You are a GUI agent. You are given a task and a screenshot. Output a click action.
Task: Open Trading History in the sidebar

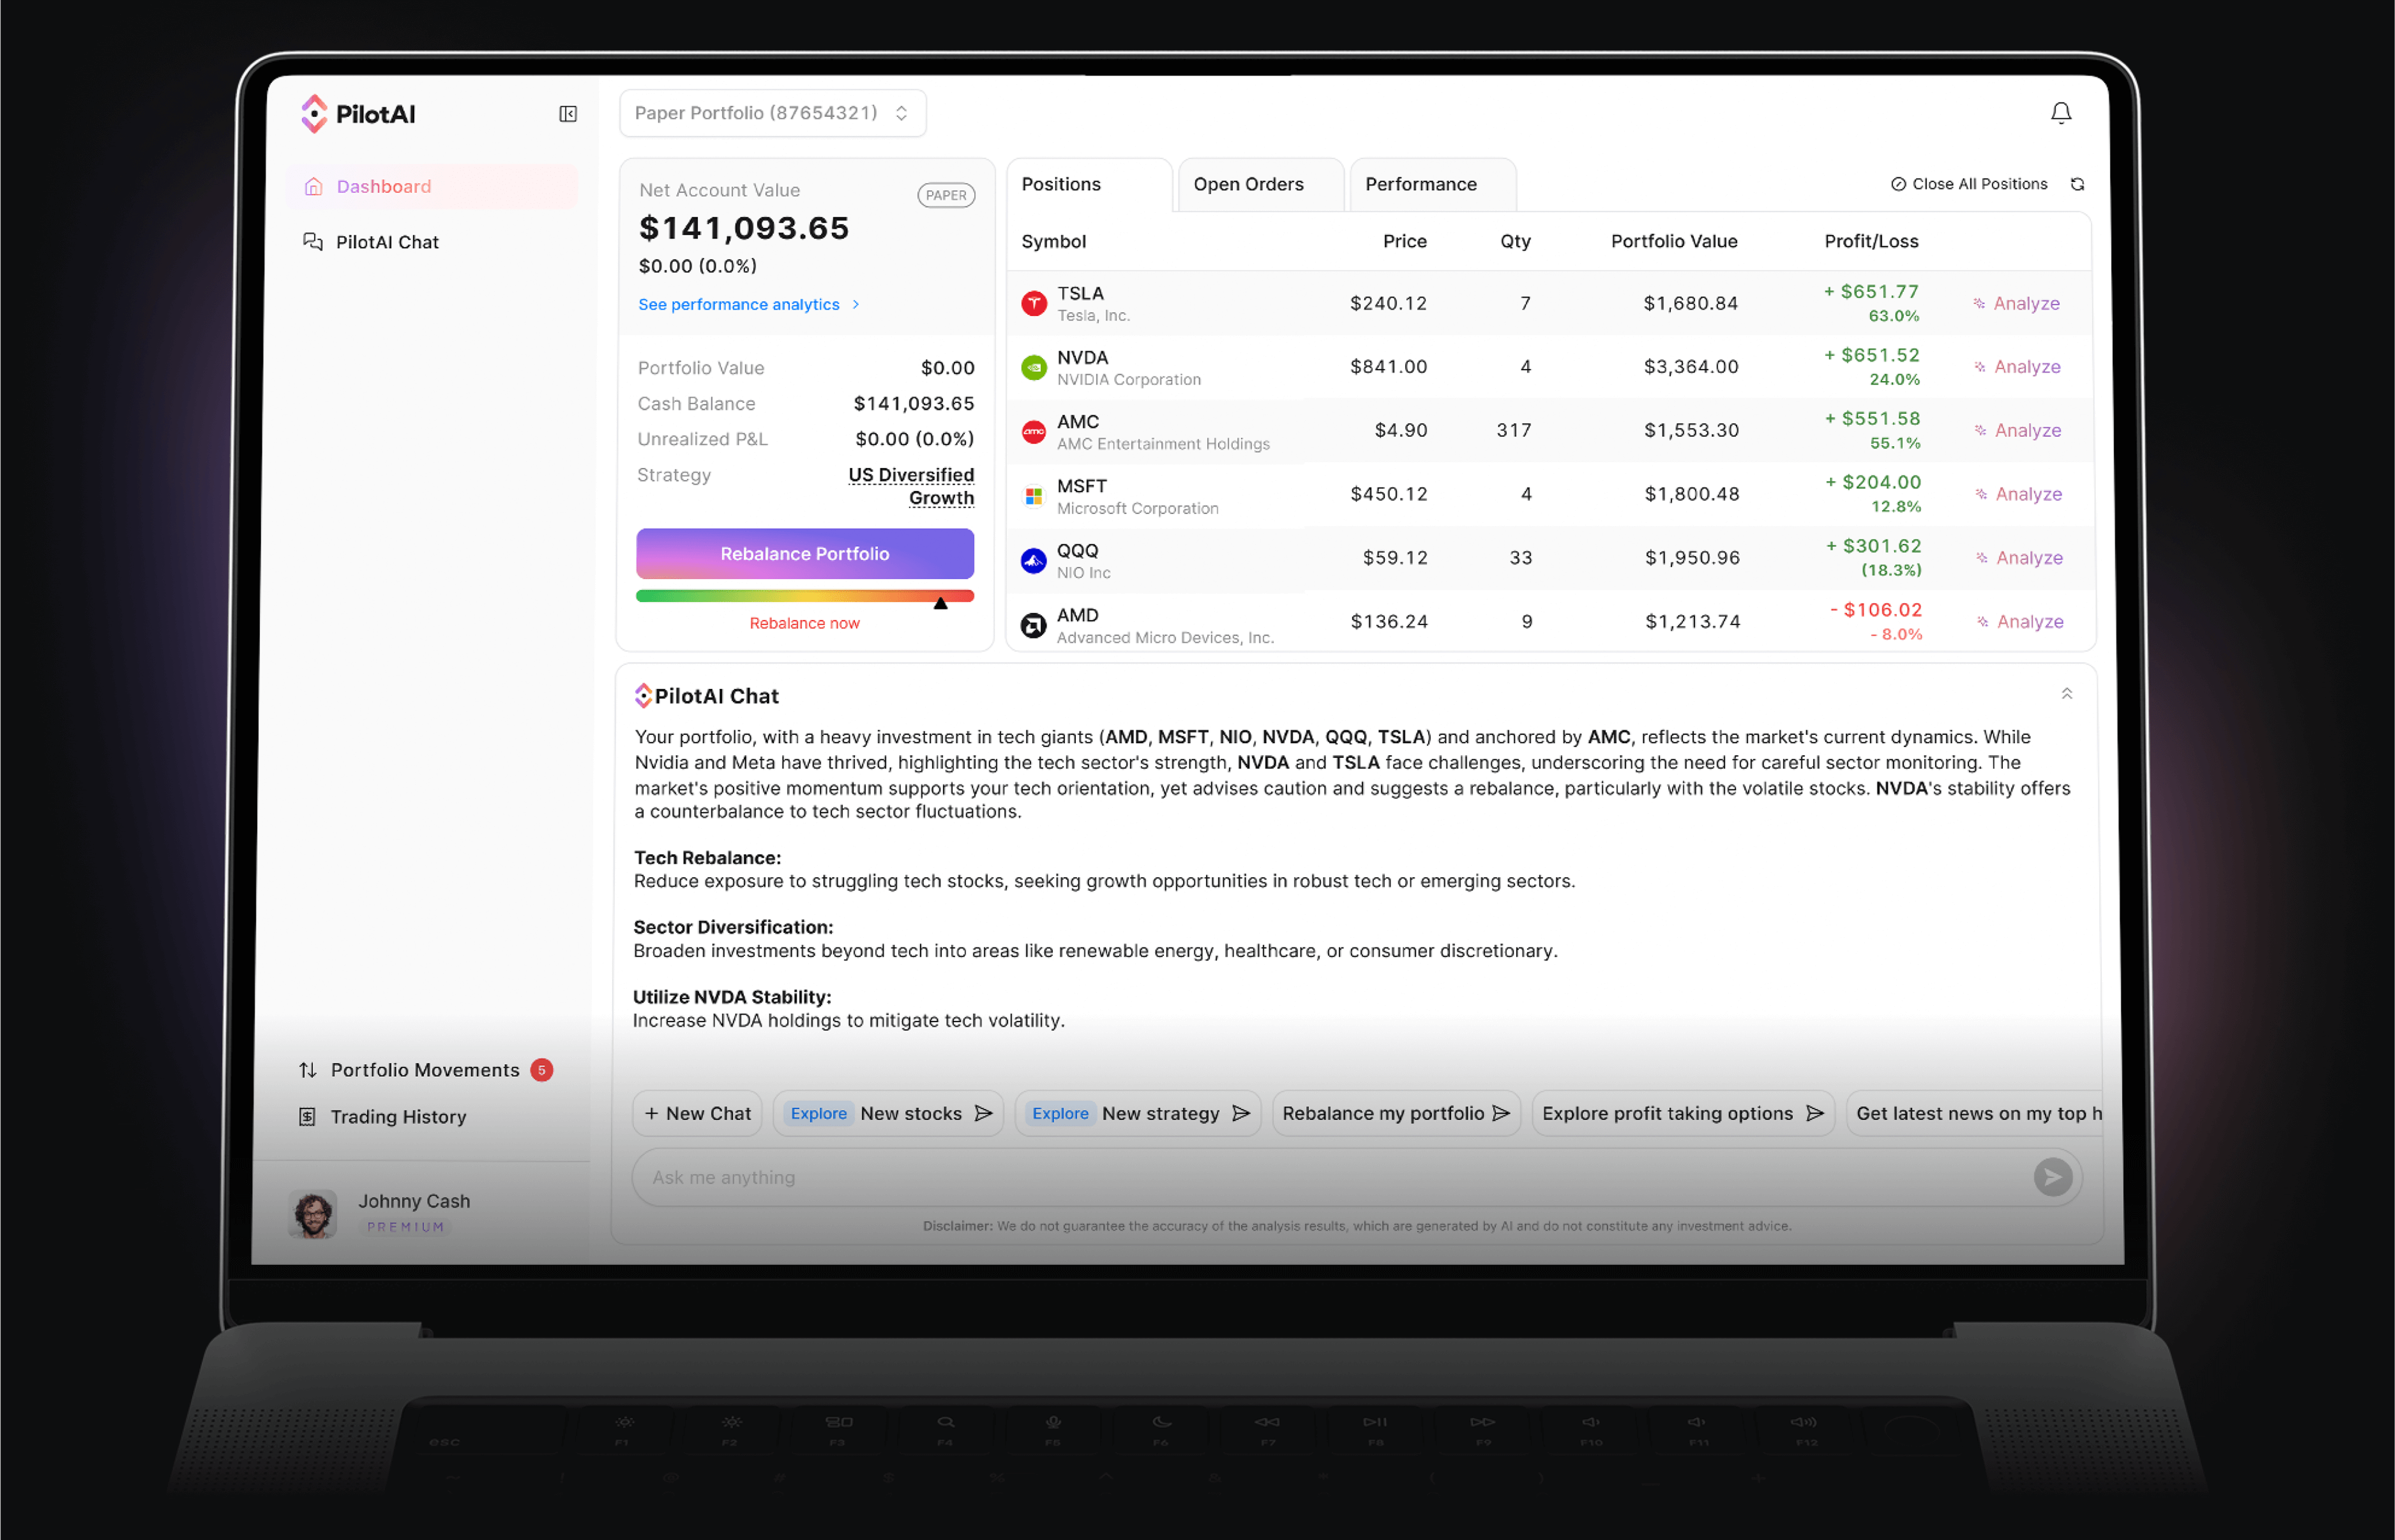pyautogui.click(x=384, y=1117)
